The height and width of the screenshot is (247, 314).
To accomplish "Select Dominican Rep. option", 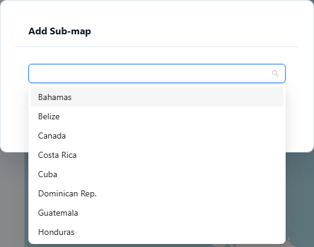I will 157,193.
